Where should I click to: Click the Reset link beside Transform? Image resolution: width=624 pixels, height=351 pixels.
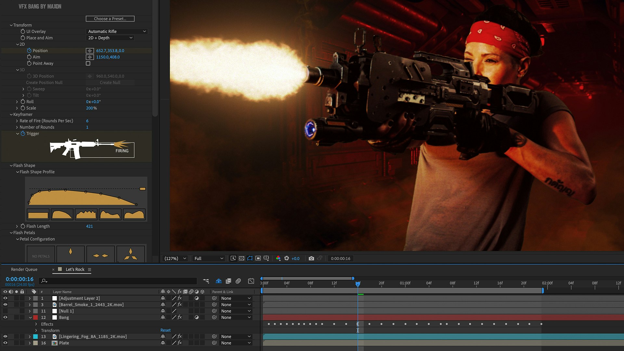click(165, 330)
